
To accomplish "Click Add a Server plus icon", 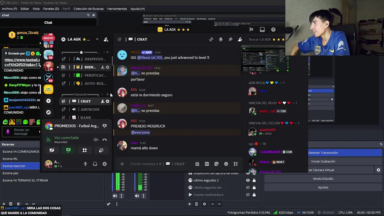I will (48, 101).
